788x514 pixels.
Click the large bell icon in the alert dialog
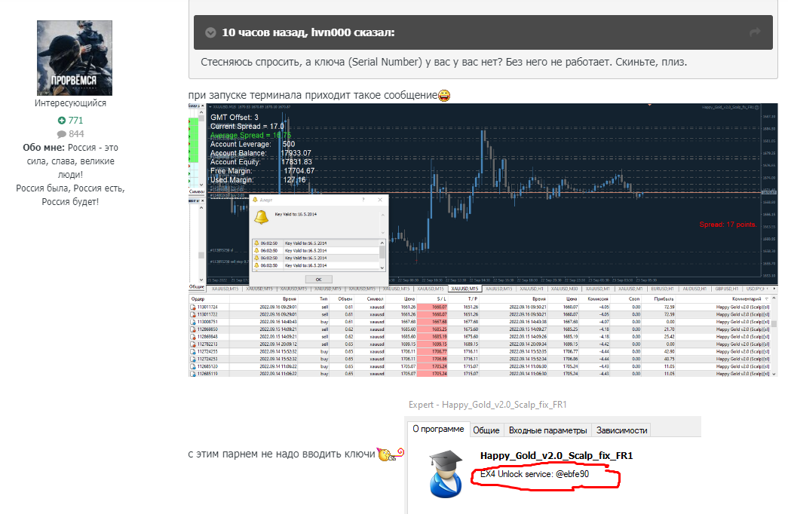coord(262,216)
